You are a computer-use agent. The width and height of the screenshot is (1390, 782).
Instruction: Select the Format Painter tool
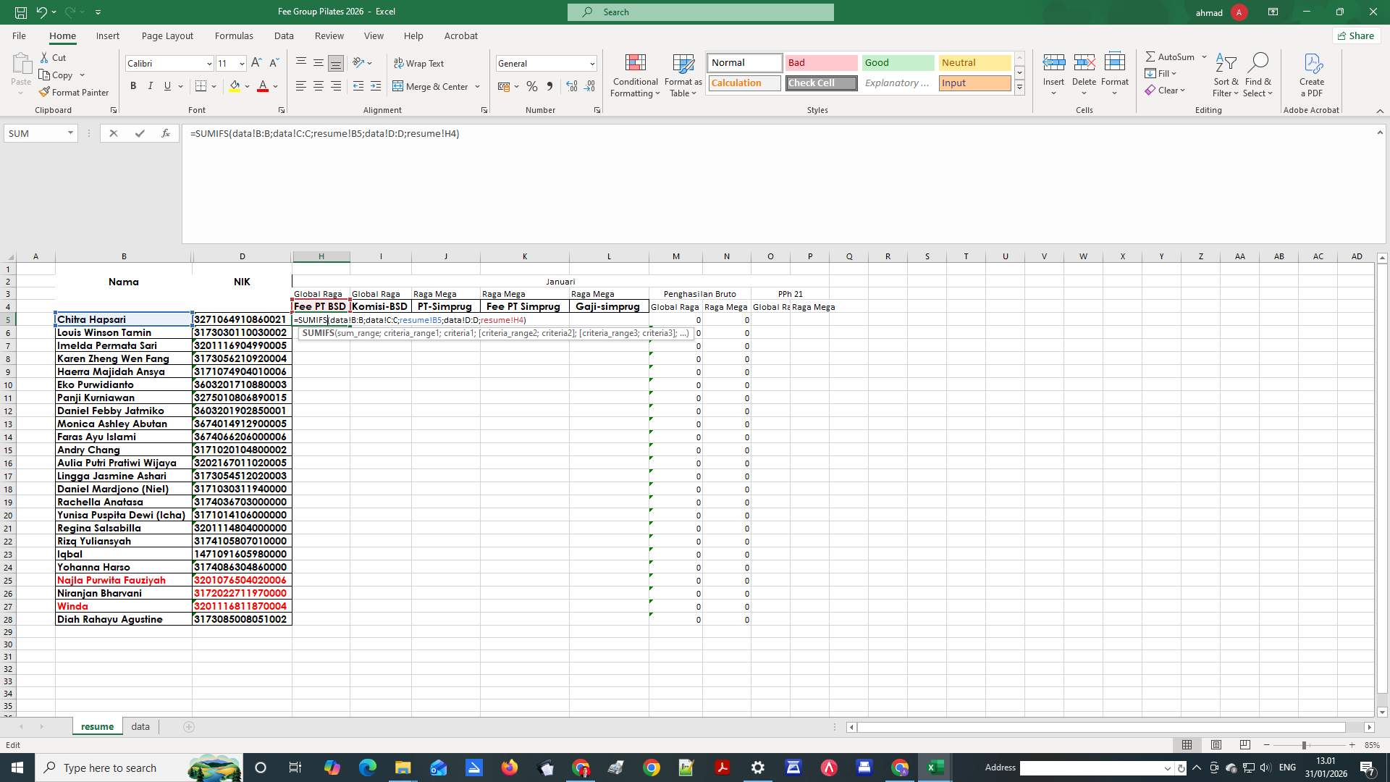pyautogui.click(x=75, y=92)
